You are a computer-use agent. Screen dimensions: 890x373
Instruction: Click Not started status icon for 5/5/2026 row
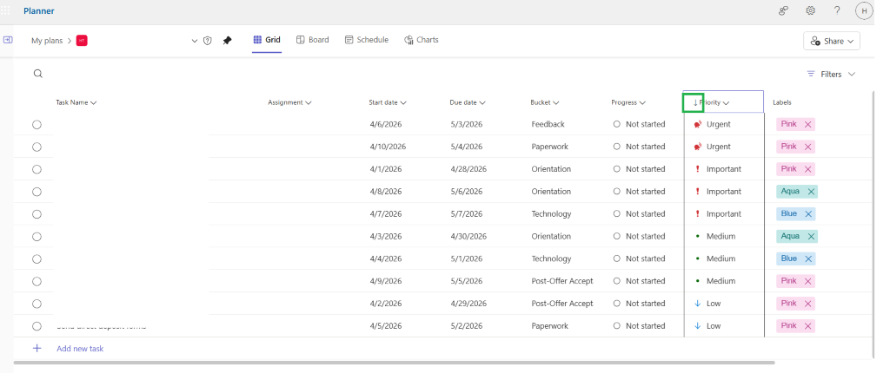617,281
